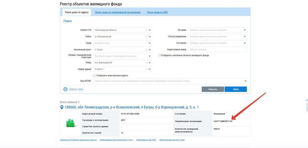This screenshot has width=308, height=148.
Task: Click the ООО "САМОЛЕТ УК" organization text
Action: (223, 121)
